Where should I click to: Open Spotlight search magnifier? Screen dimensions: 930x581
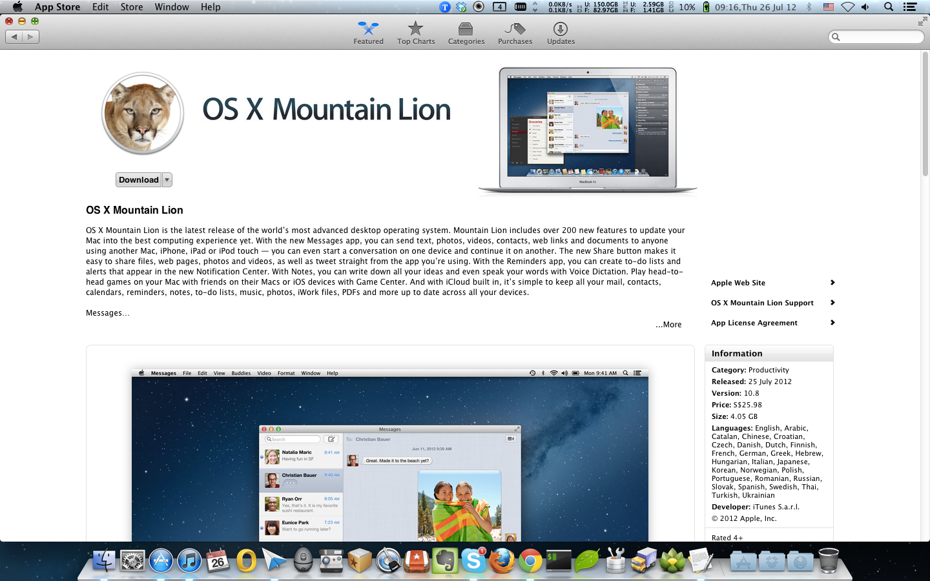point(889,6)
